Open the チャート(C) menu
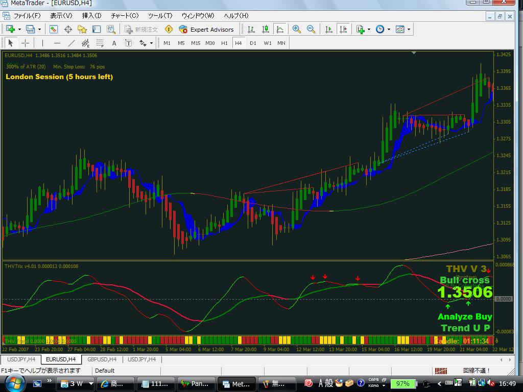Viewport: 523px width, 392px height. coord(125,16)
